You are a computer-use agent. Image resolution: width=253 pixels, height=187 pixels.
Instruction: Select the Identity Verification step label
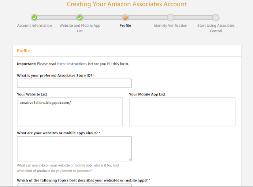coord(170,26)
